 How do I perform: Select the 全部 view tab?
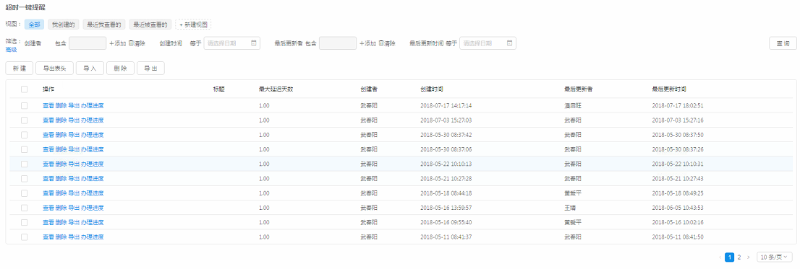[x=34, y=25]
